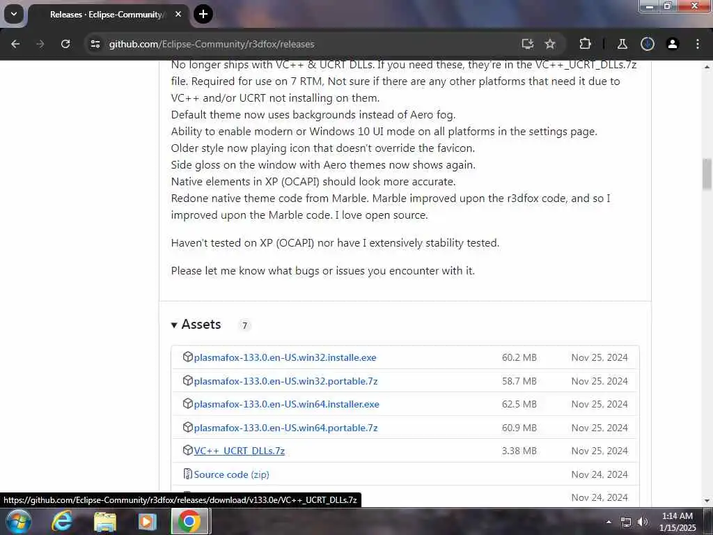The width and height of the screenshot is (713, 535).
Task: Click package icon beside win32.portable.7z
Action: [x=188, y=381]
